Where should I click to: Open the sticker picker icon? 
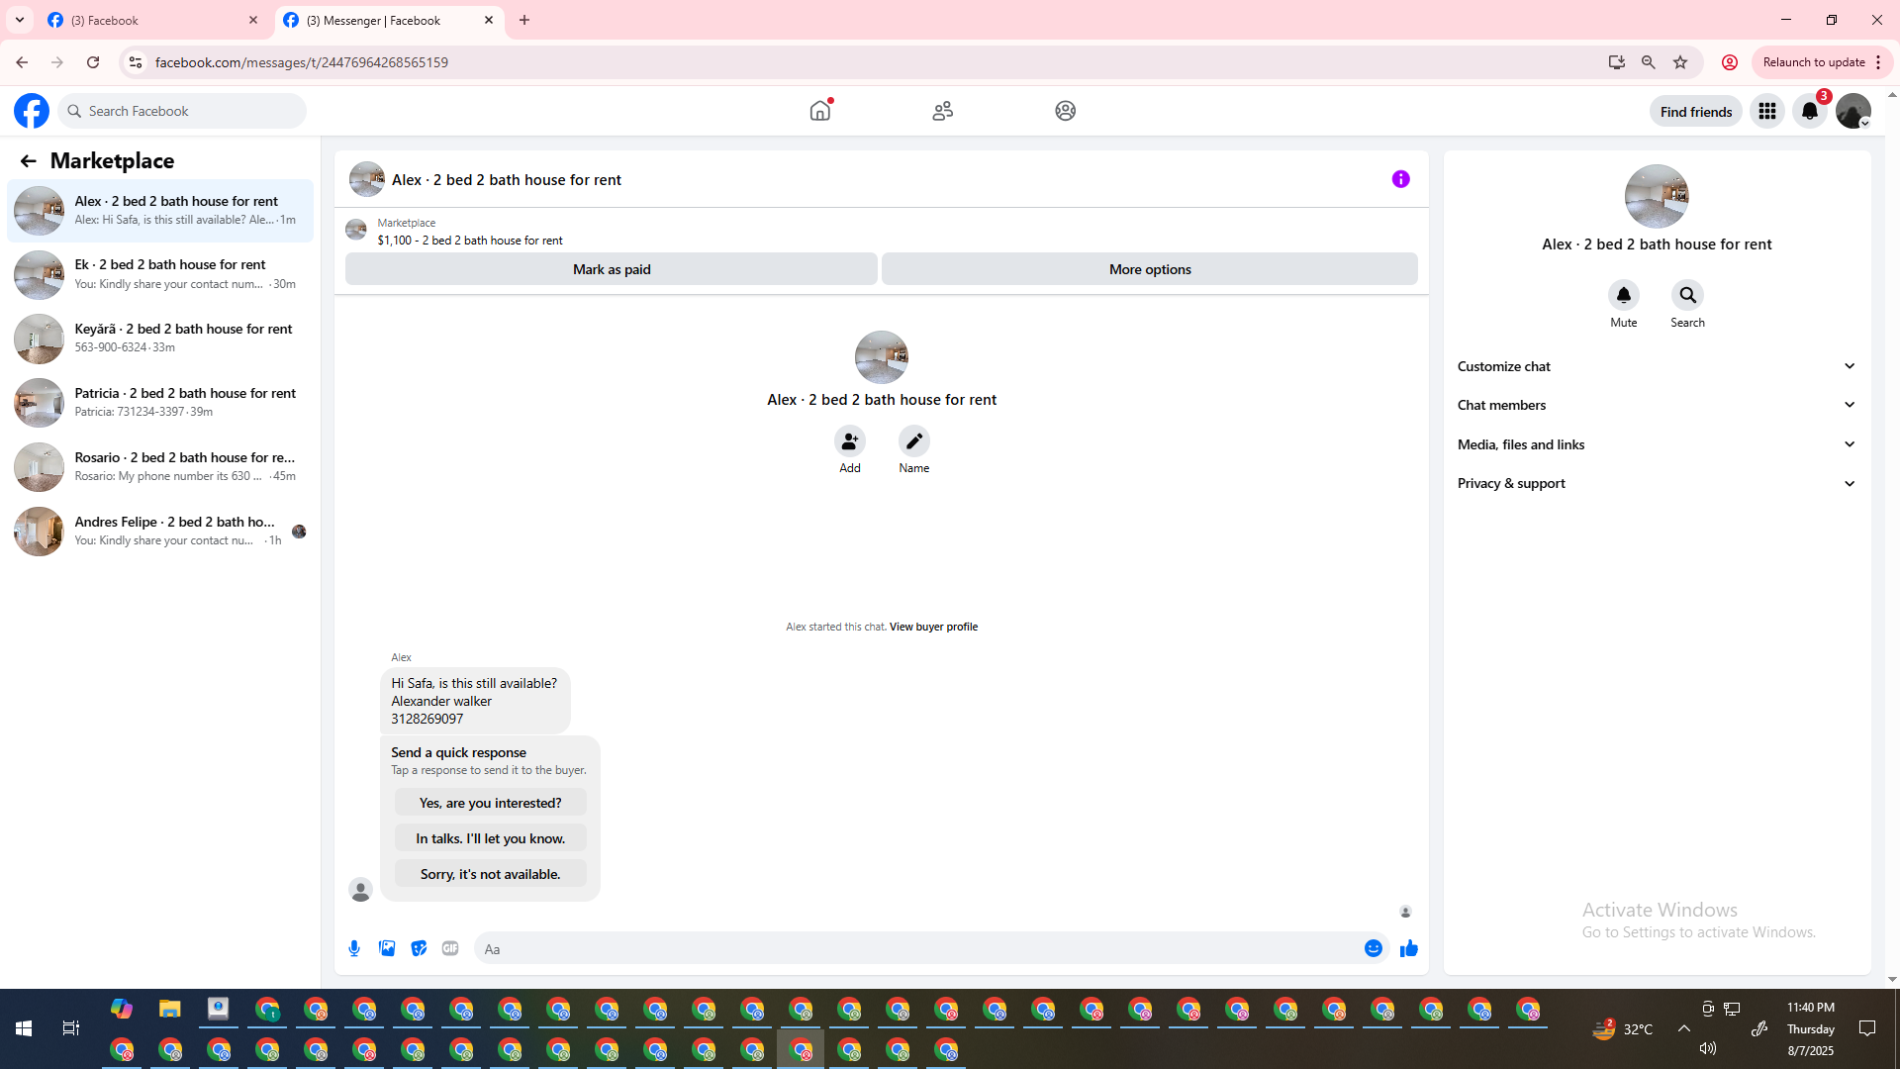(419, 948)
